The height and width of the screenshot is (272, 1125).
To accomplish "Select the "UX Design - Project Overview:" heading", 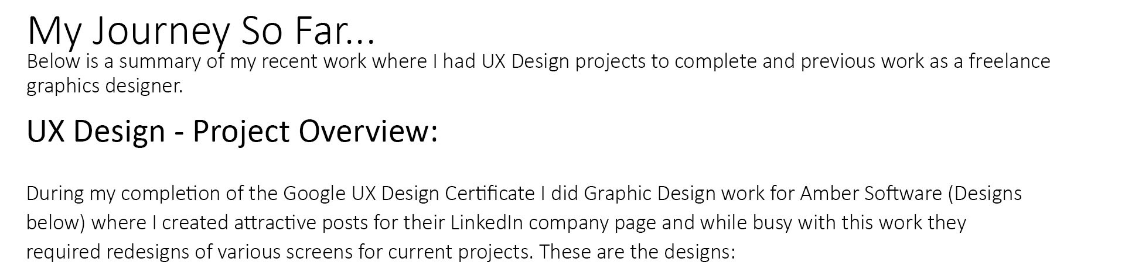I will coord(232,131).
